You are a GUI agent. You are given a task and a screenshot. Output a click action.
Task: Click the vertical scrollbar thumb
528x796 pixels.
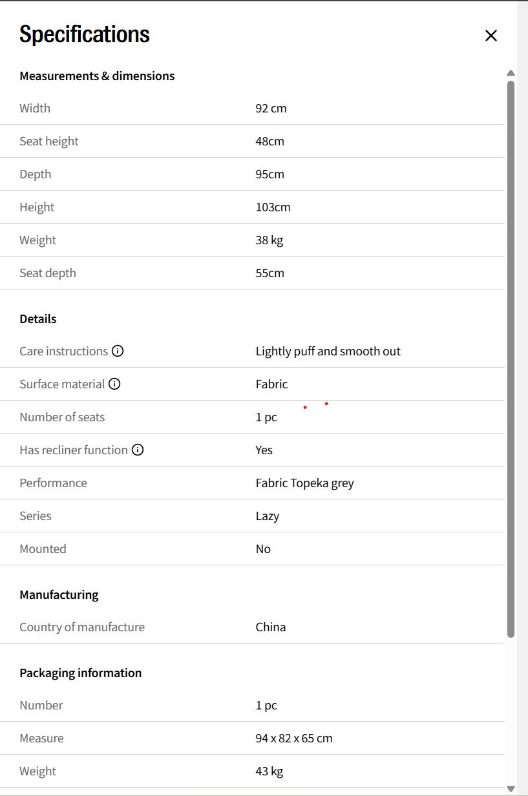pos(511,359)
